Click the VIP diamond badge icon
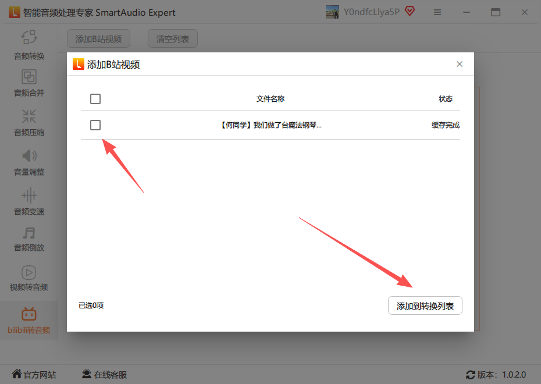541x384 pixels. [x=410, y=12]
